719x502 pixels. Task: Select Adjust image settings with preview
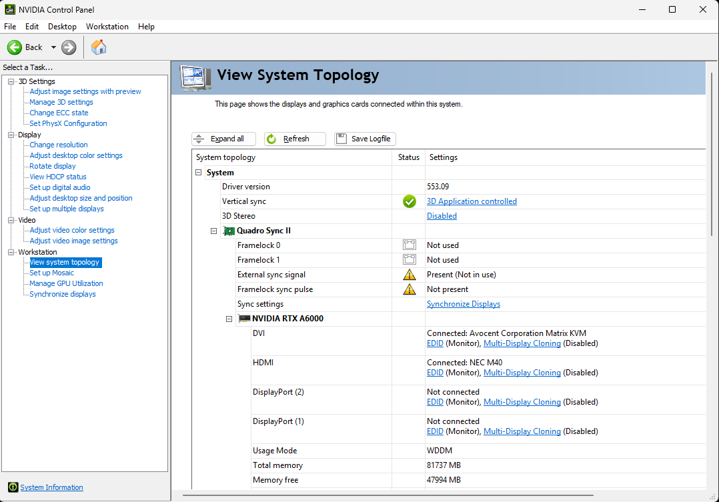tap(85, 92)
